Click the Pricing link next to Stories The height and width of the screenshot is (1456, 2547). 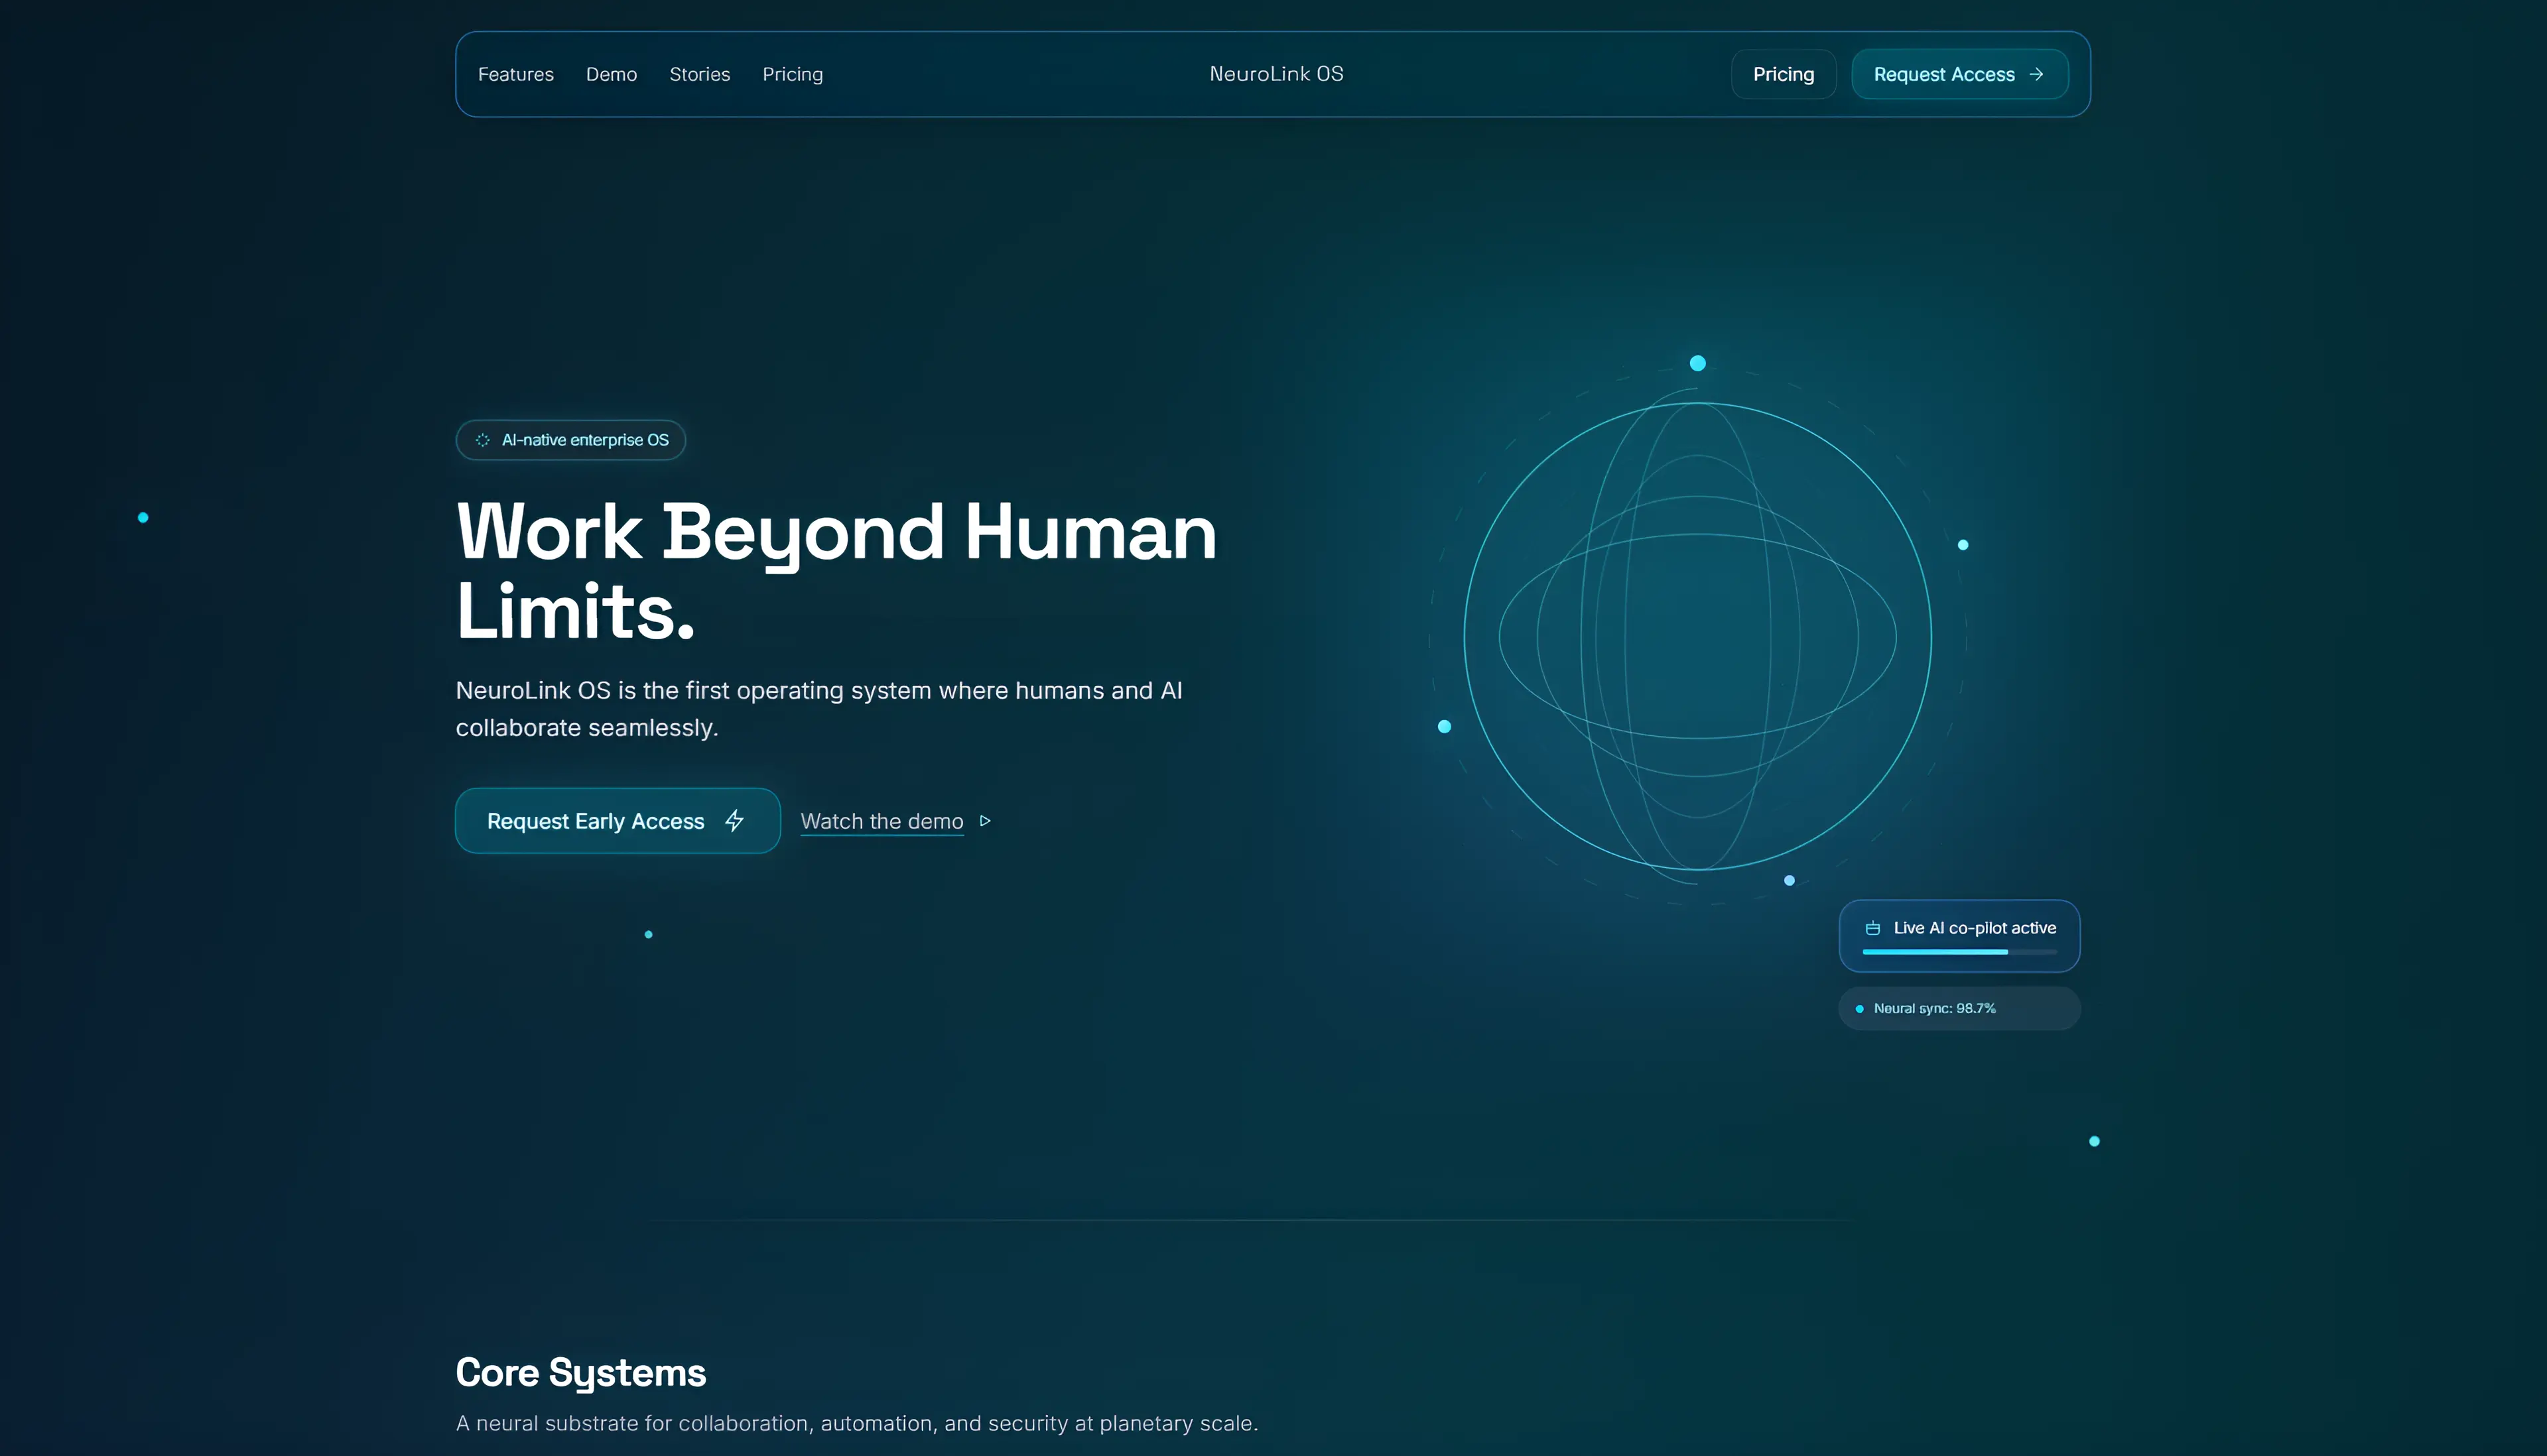793,74
